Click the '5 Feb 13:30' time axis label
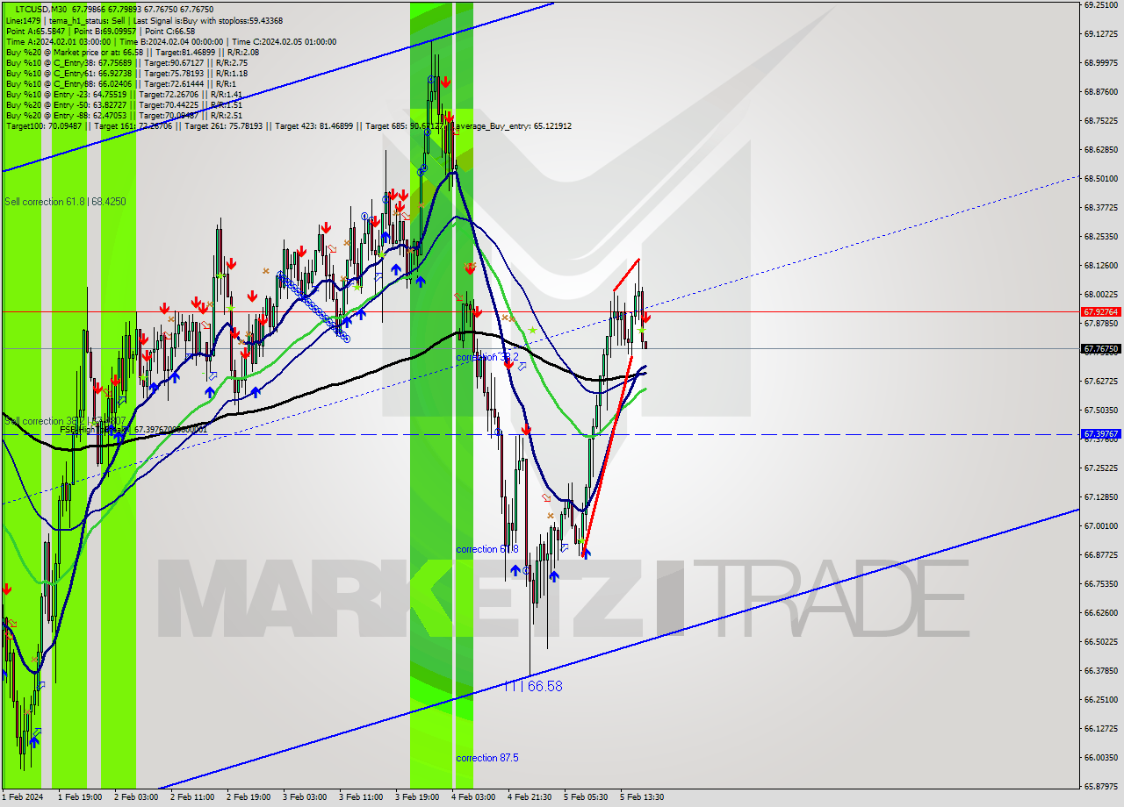The image size is (1124, 807). pos(642,797)
